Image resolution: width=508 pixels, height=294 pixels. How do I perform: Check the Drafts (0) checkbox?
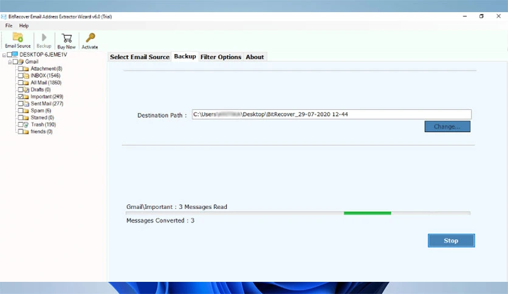click(21, 89)
